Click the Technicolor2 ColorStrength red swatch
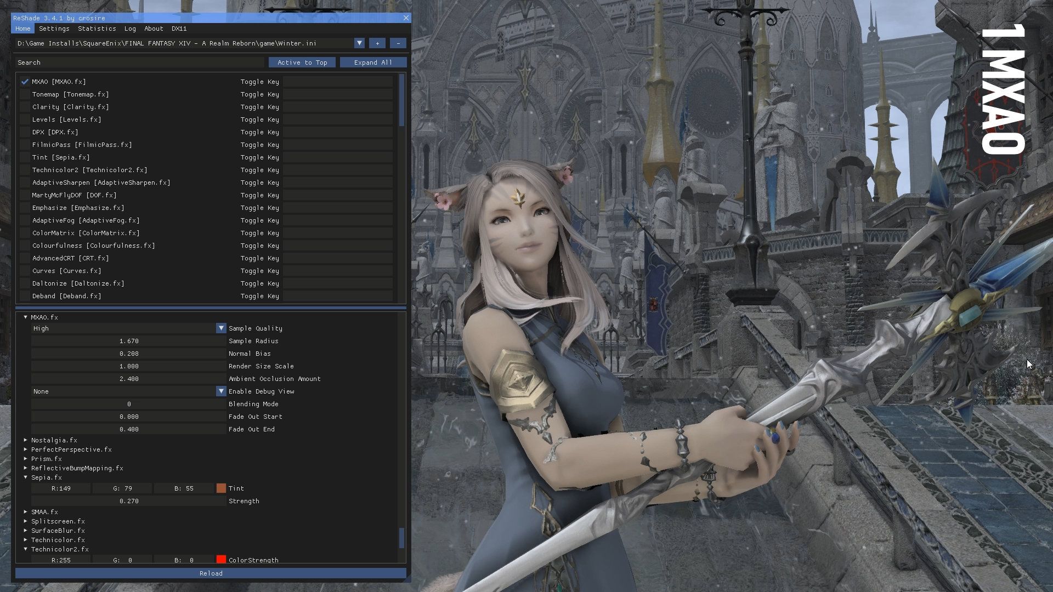The width and height of the screenshot is (1053, 592). [221, 560]
